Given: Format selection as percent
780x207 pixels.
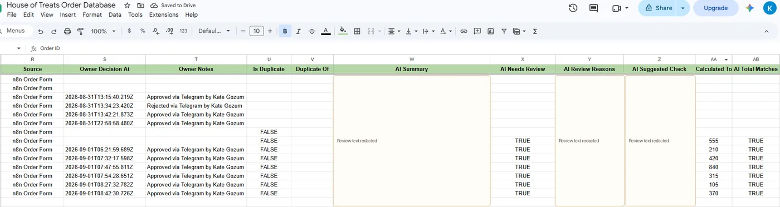Looking at the screenshot, I should (x=143, y=31).
